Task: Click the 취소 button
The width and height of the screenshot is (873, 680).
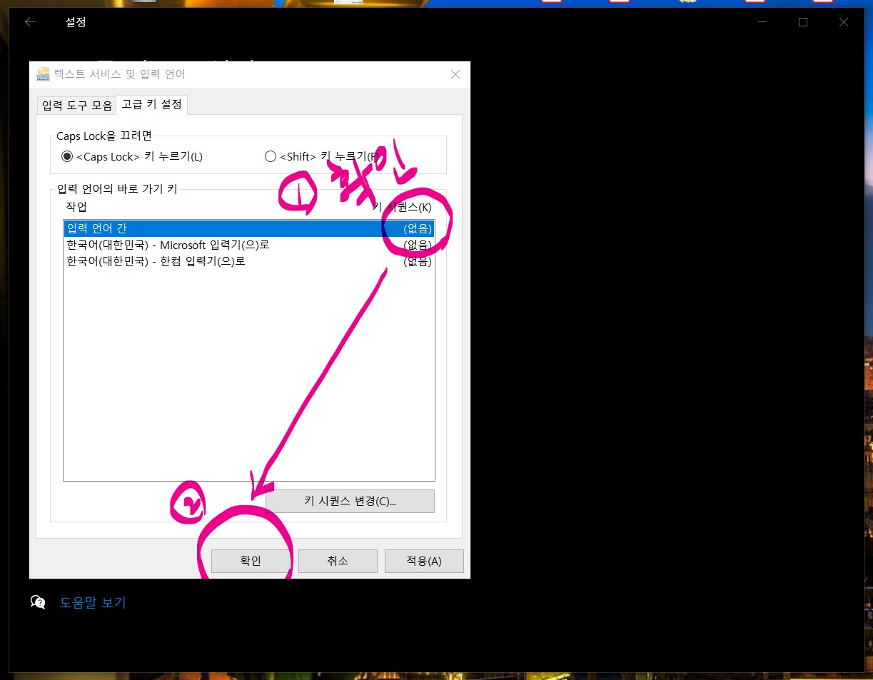Action: [x=338, y=561]
